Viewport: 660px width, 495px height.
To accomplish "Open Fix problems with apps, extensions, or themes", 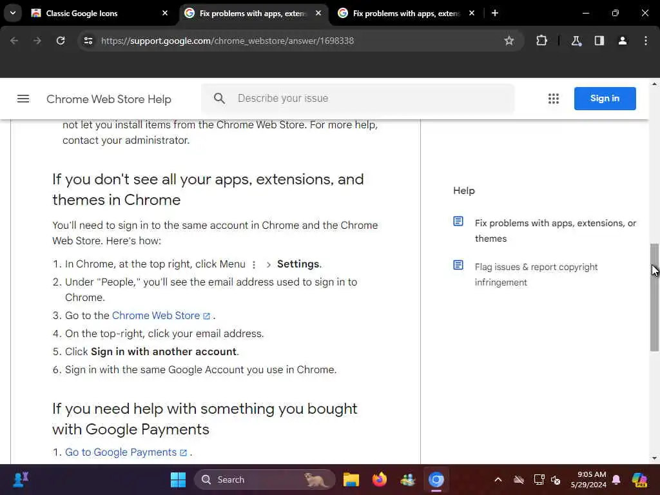I will (x=555, y=231).
